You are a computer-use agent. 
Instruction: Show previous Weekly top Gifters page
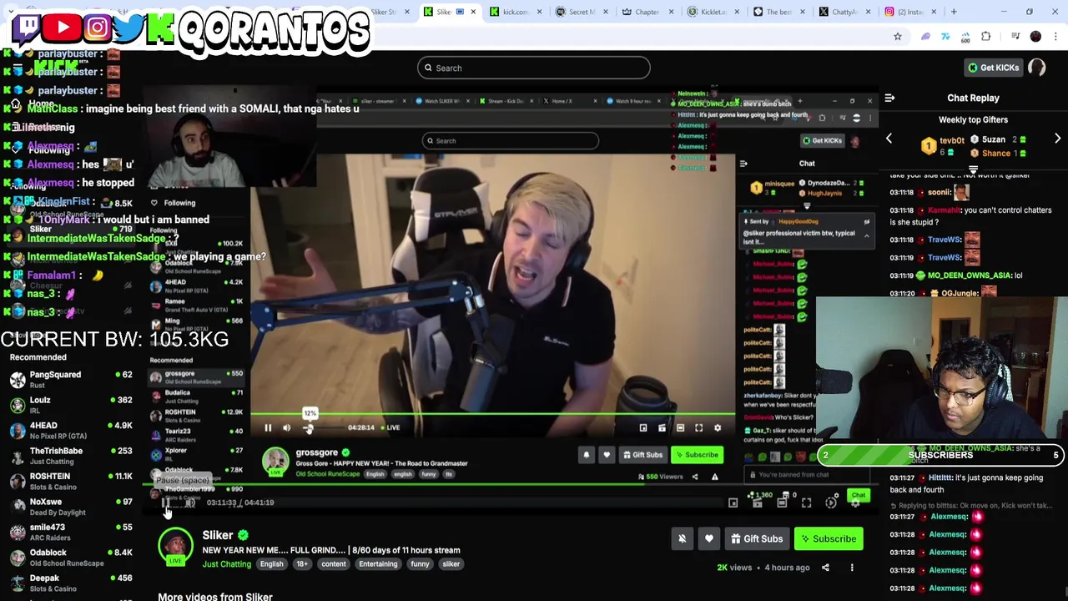pos(889,139)
